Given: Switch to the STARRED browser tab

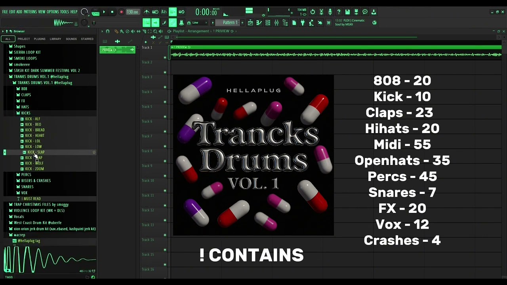Looking at the screenshot, I should pos(87,39).
